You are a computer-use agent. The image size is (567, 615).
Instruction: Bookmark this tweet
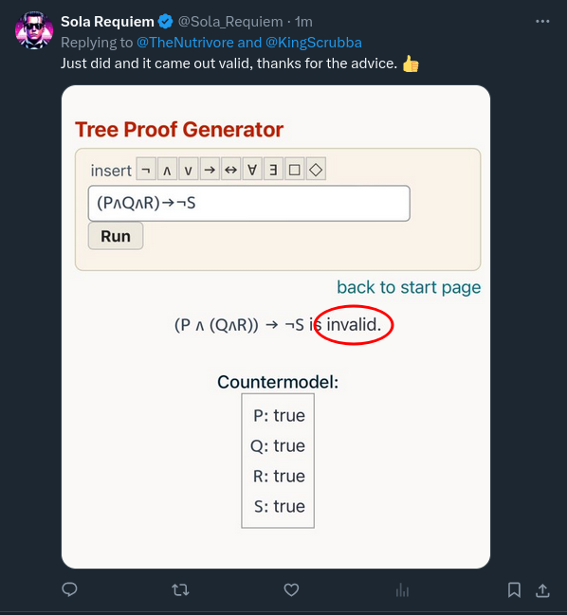click(514, 589)
